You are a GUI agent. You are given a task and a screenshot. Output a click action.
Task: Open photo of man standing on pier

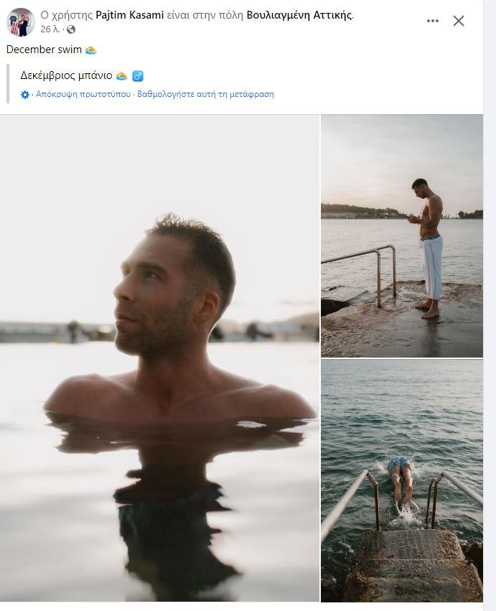coord(401,235)
